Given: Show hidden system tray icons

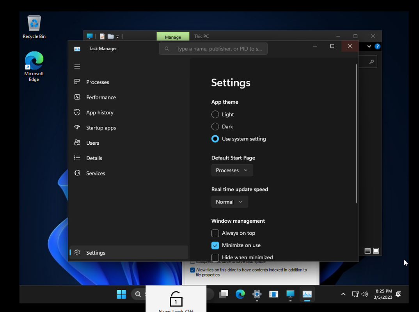Looking at the screenshot, I should (343, 294).
